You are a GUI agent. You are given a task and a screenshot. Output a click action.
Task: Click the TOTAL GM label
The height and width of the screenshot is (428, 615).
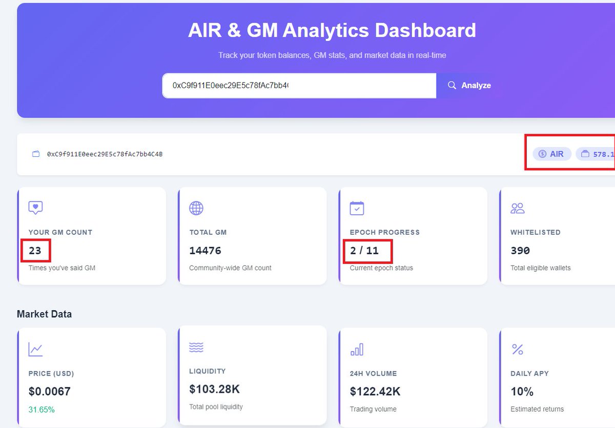(208, 232)
